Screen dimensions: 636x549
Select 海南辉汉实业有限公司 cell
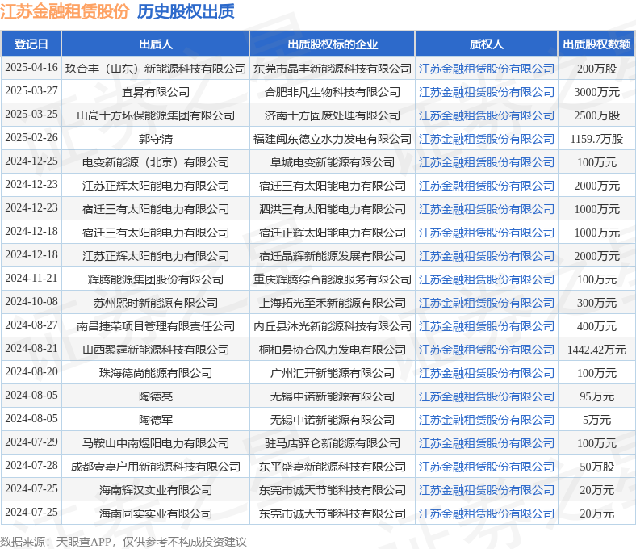(155, 490)
